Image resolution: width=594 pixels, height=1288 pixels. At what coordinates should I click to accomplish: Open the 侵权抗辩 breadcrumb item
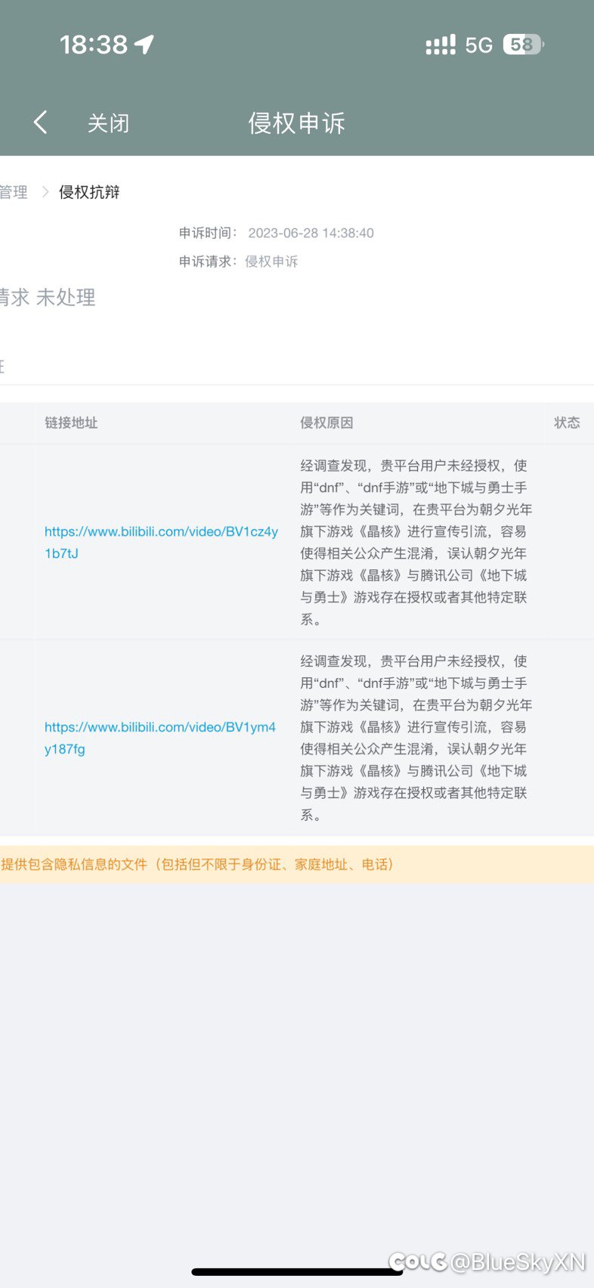pyautogui.click(x=89, y=192)
